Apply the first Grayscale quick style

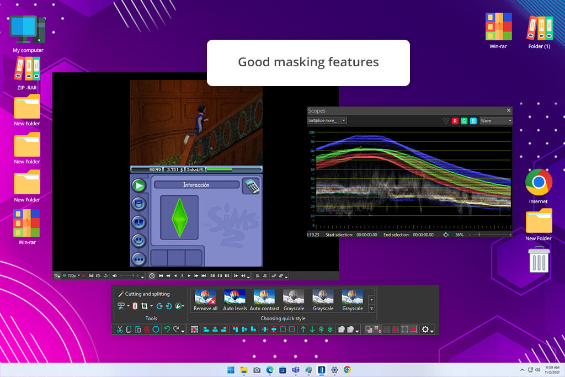pyautogui.click(x=294, y=300)
